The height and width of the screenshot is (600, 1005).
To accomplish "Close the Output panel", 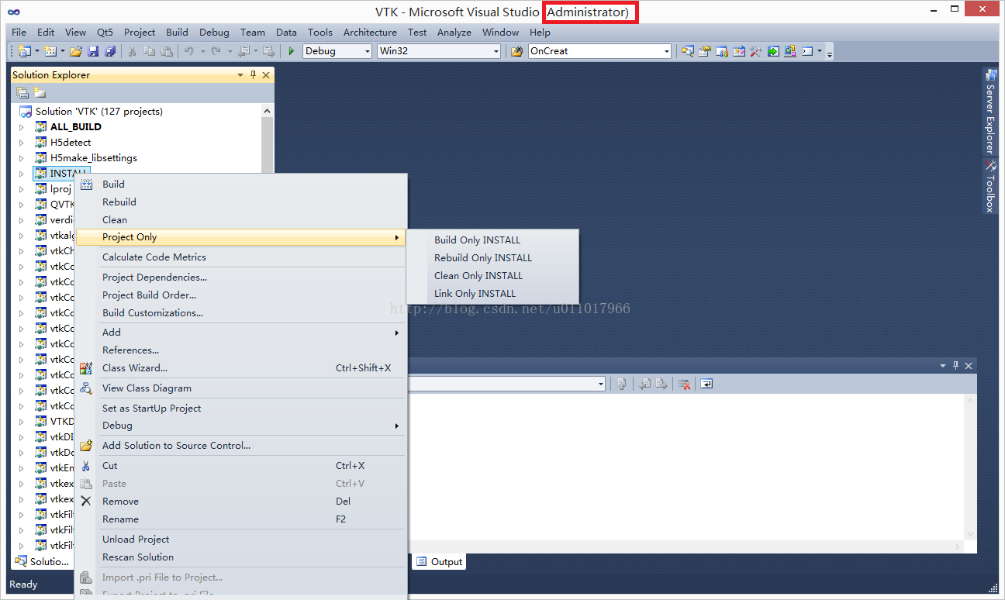I will (x=969, y=365).
